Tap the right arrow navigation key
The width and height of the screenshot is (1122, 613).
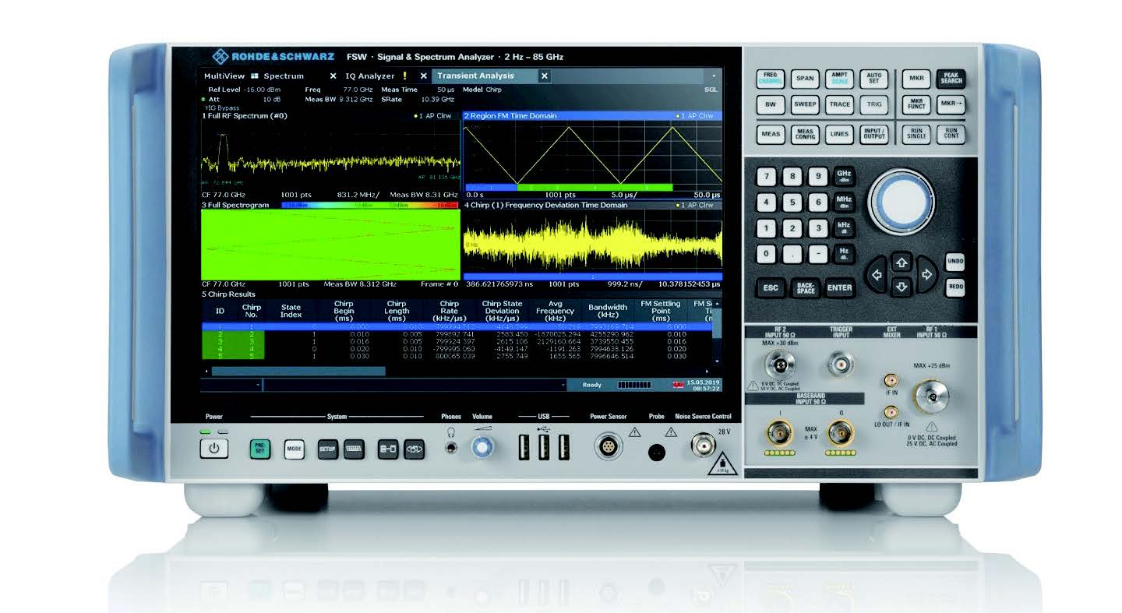[927, 274]
